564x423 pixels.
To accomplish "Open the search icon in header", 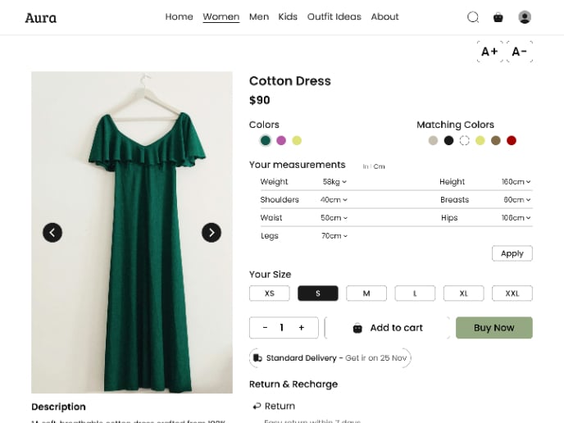I will pyautogui.click(x=473, y=17).
